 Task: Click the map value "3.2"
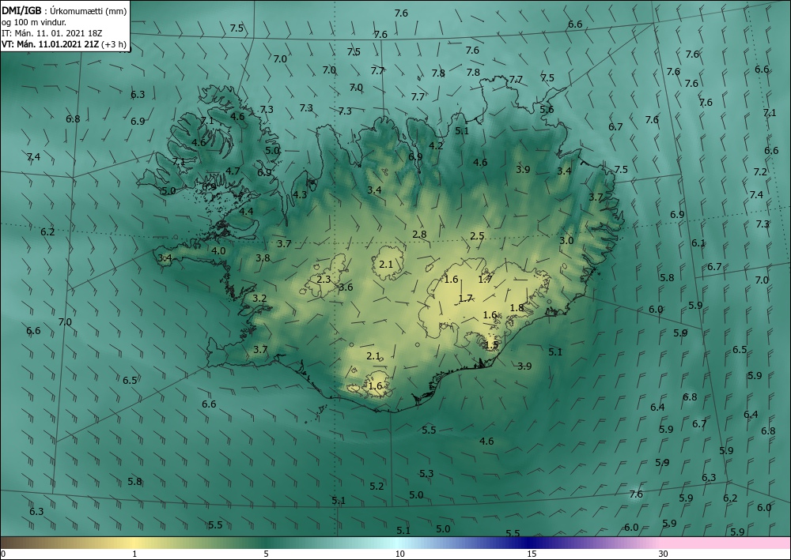pos(259,298)
